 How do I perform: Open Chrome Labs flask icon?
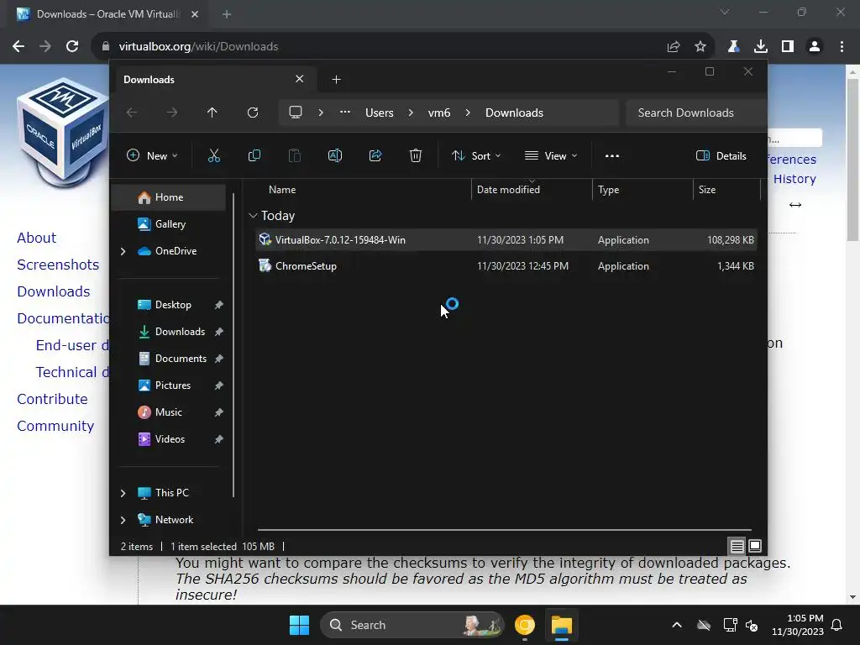pos(733,47)
